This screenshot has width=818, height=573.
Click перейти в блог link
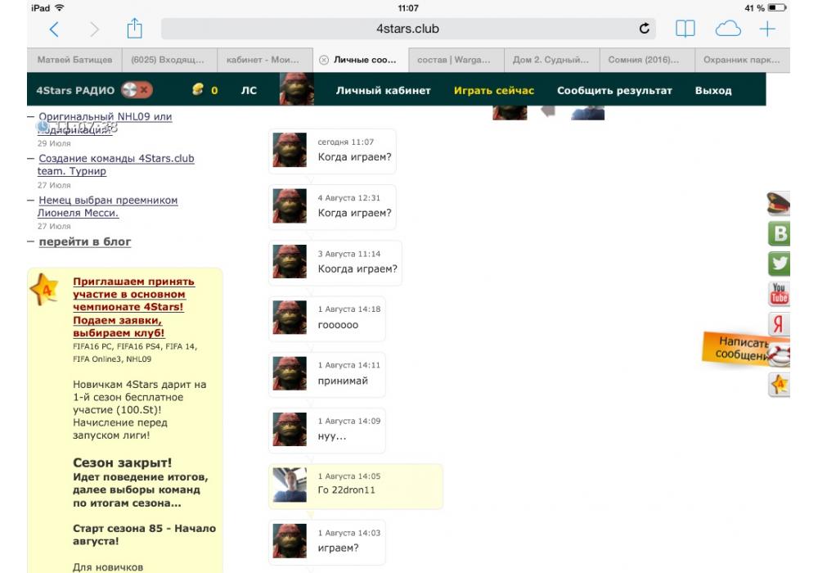(85, 241)
